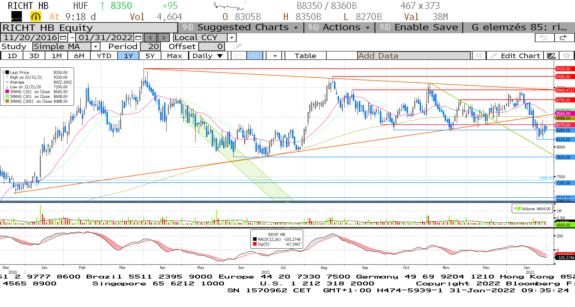This screenshot has width=575, height=307.
Task: Open the start date calendar picker
Action: [63, 38]
